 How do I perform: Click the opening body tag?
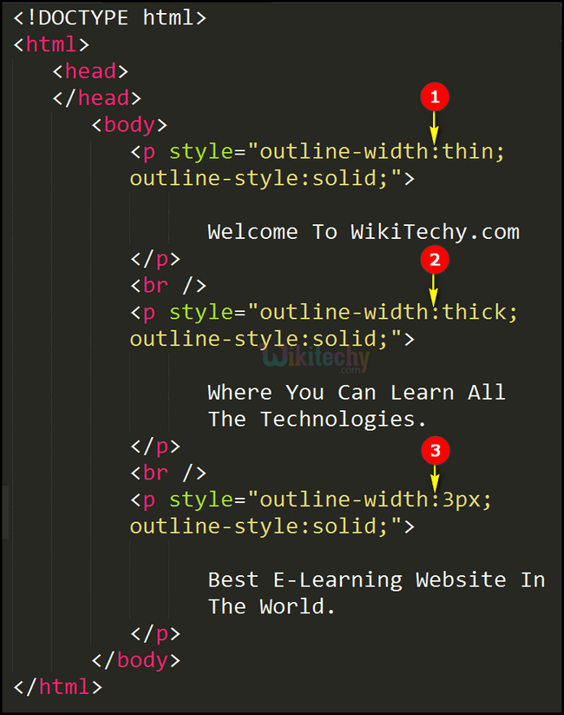[x=129, y=125]
